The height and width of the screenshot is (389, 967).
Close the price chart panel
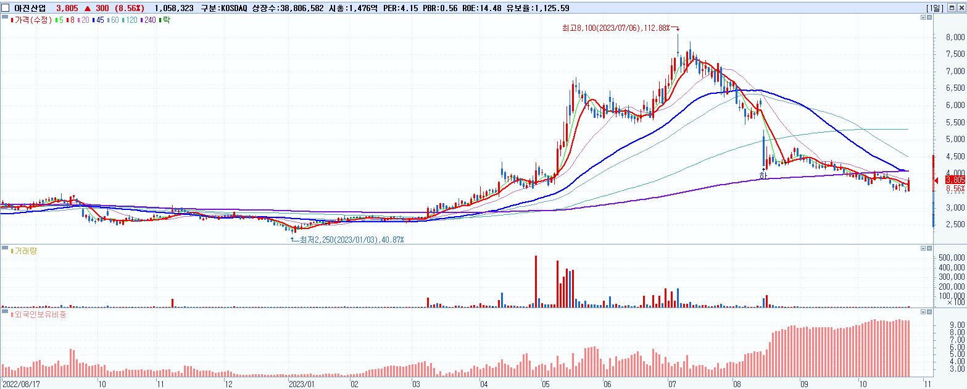[x=929, y=19]
